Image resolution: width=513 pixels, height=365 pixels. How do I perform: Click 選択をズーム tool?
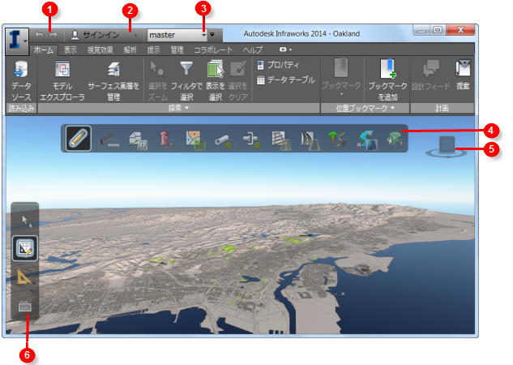point(157,80)
